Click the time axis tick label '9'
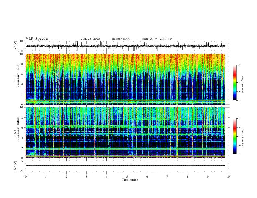Screen dimensions: 257x198 click(208, 177)
